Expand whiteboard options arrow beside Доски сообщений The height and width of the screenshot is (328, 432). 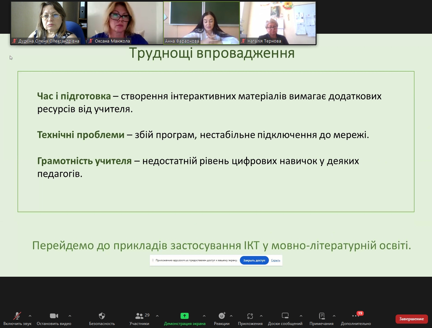(x=301, y=316)
